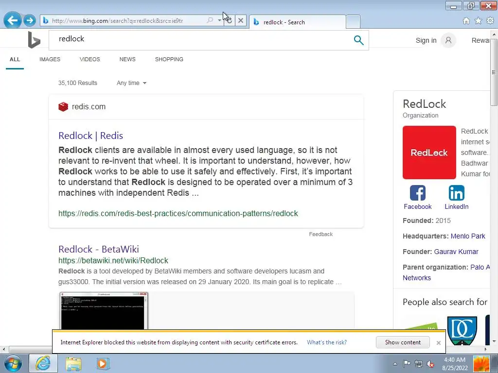Click the red RedLock logo image
The height and width of the screenshot is (373, 498).
tap(429, 153)
